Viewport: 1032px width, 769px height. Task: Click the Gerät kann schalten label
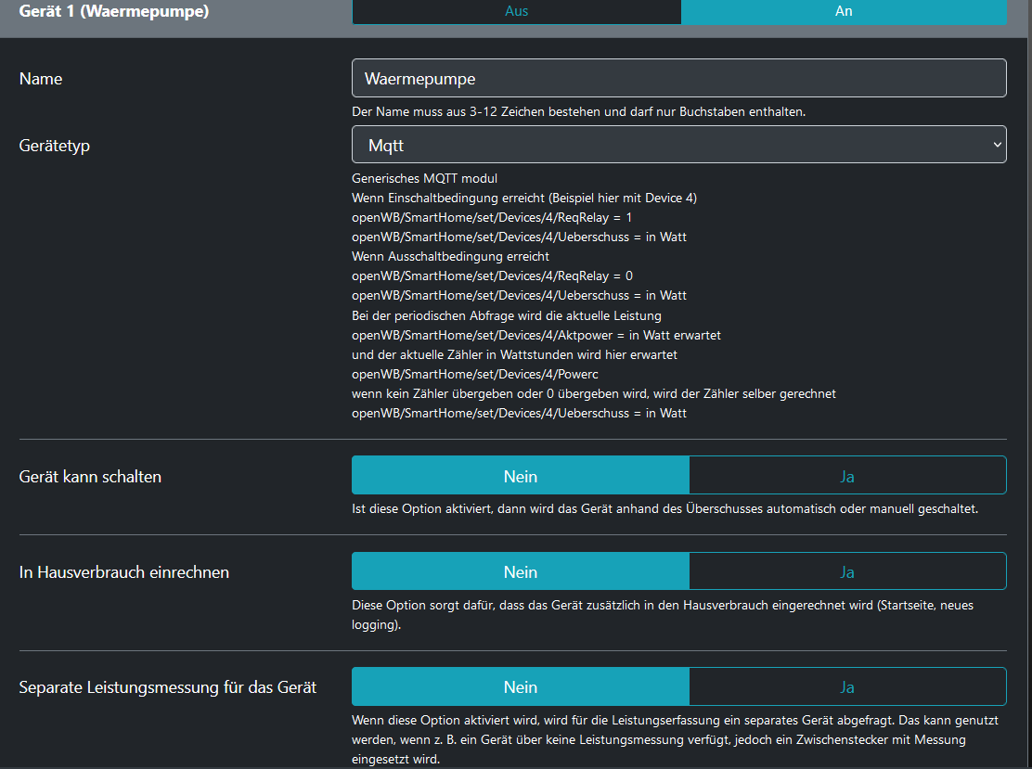click(90, 477)
